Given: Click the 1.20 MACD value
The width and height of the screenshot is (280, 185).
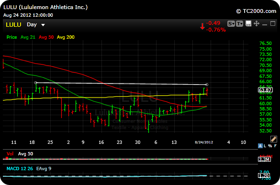Looking at the screenshot, I should point(264,176).
